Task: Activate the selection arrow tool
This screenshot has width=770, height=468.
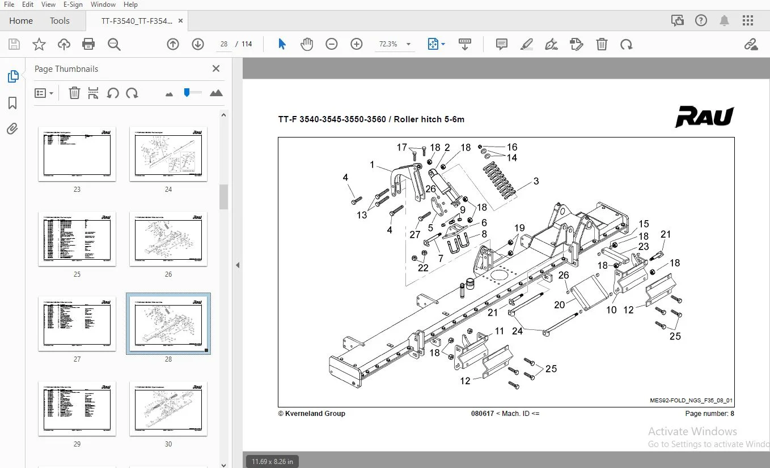Action: pyautogui.click(x=282, y=44)
